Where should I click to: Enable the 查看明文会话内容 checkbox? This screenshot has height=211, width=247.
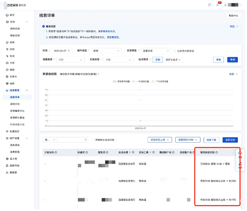(93, 140)
